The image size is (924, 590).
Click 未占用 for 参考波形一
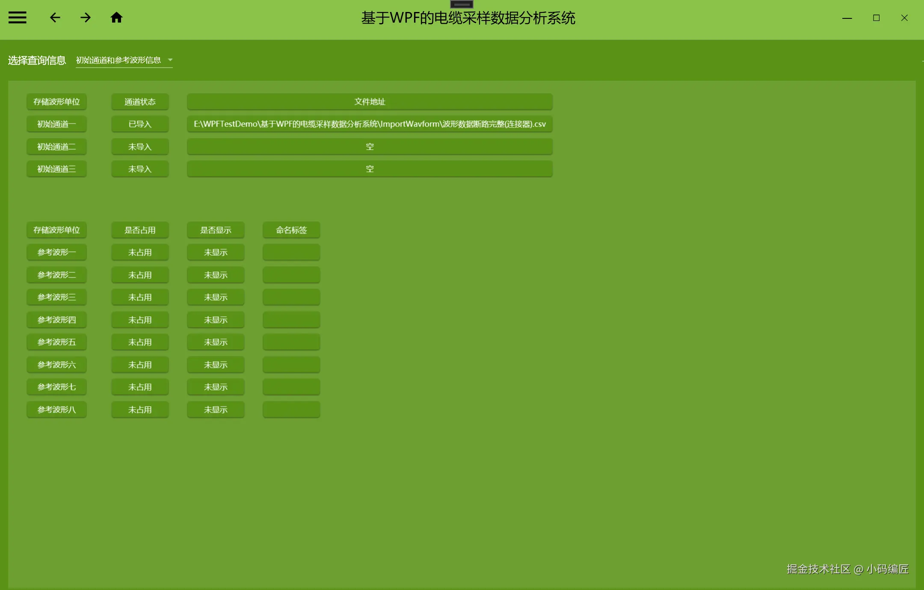(x=140, y=253)
